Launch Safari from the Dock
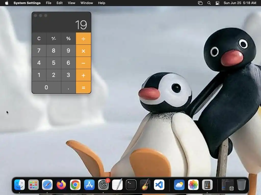 [x=47, y=185]
